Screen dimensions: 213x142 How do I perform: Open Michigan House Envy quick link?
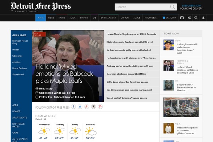click(x=20, y=42)
